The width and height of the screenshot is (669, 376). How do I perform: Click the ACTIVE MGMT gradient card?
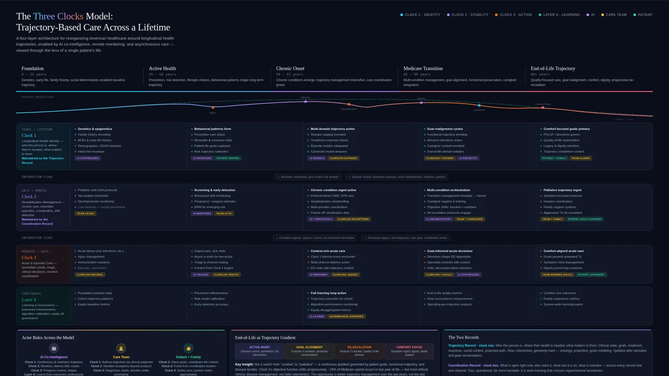[260, 351]
